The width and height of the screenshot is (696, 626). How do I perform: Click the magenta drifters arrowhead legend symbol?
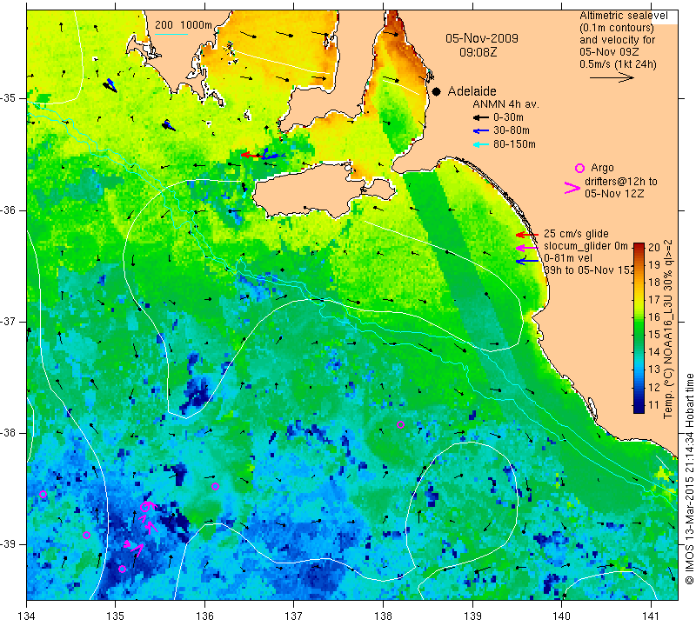(x=572, y=188)
